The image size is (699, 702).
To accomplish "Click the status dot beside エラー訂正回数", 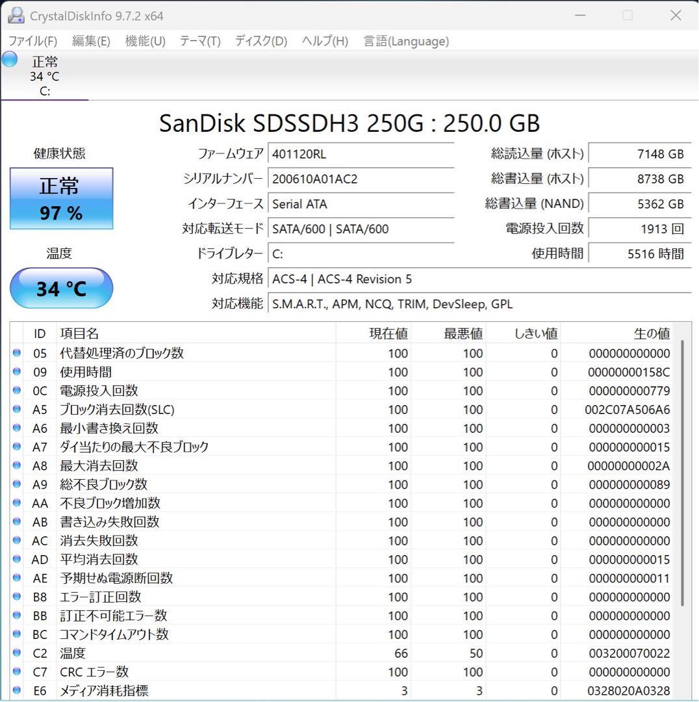I will pyautogui.click(x=16, y=597).
